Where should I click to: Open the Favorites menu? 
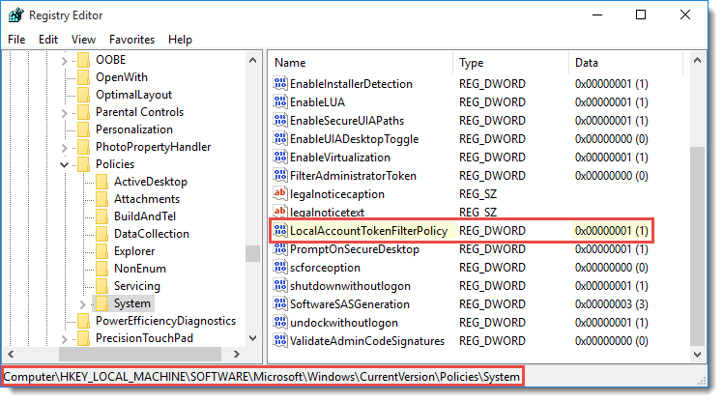point(131,40)
